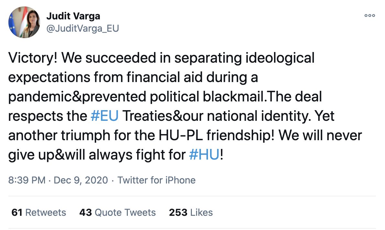
Task: View the 61 Retweets list
Action: click(x=38, y=212)
